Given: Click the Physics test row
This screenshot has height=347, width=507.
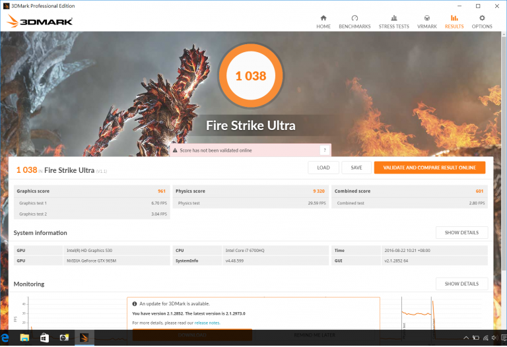Looking at the screenshot, I should pyautogui.click(x=251, y=203).
